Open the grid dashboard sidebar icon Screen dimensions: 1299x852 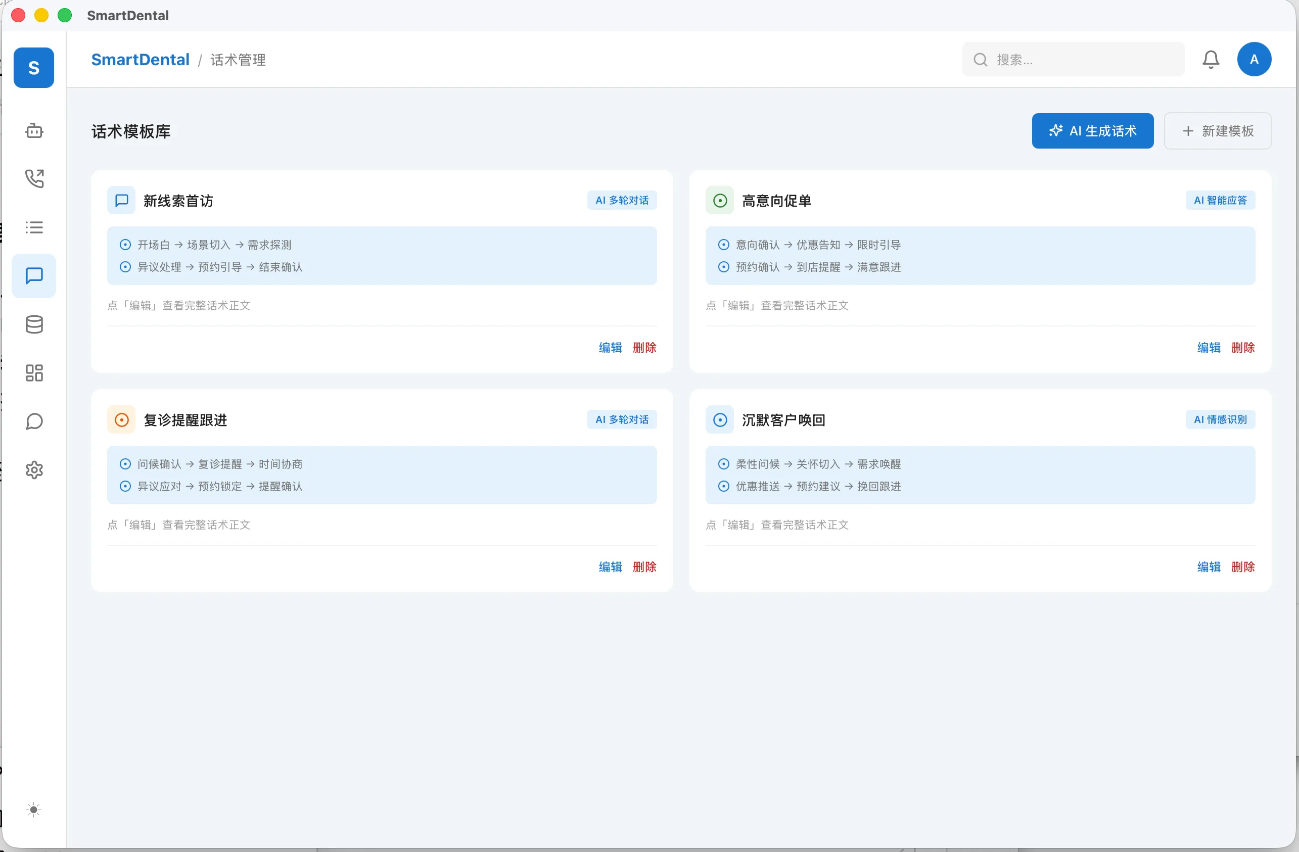pos(34,373)
